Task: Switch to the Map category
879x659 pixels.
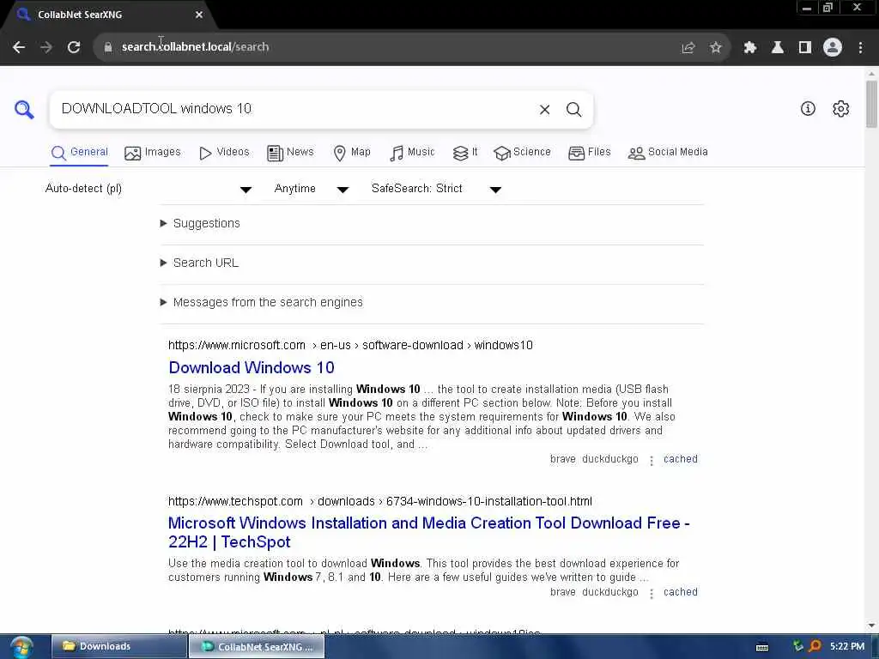Action: (351, 153)
